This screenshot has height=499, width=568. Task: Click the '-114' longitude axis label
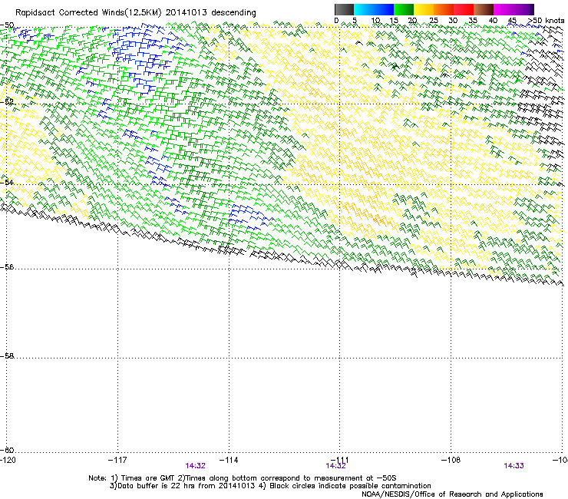pos(229,460)
